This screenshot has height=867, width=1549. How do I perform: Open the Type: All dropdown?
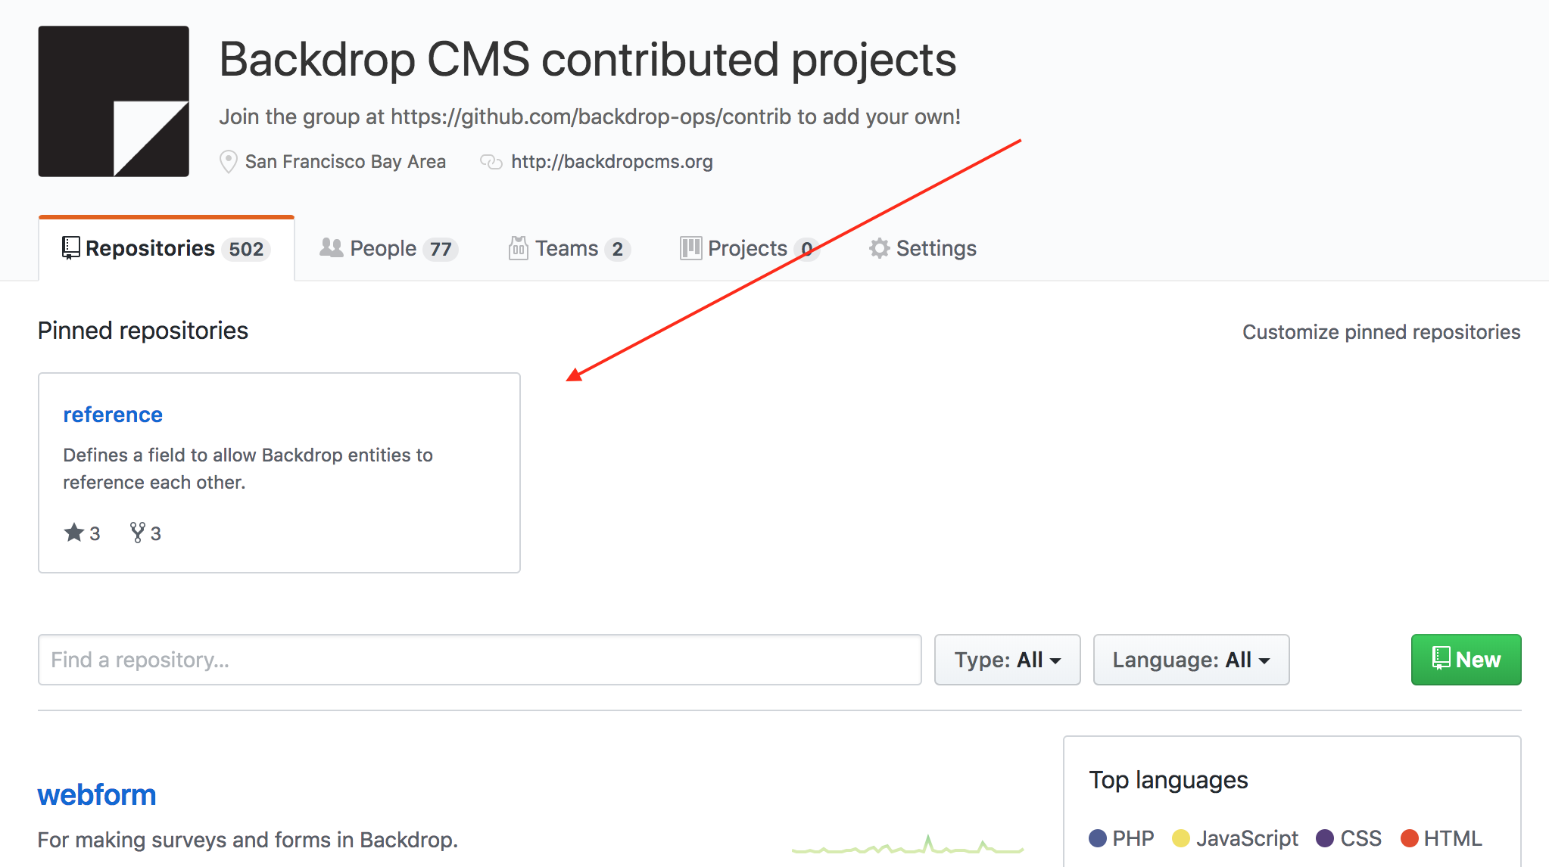pos(1006,659)
